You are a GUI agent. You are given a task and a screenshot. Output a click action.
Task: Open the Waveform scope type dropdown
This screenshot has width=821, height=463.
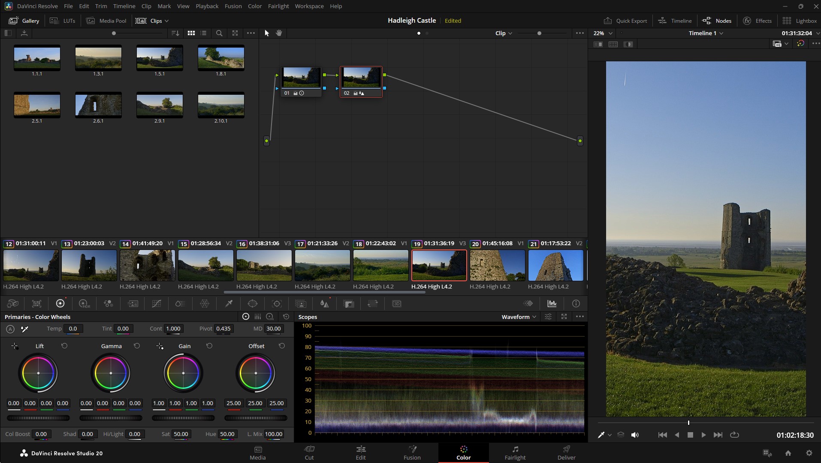point(519,317)
